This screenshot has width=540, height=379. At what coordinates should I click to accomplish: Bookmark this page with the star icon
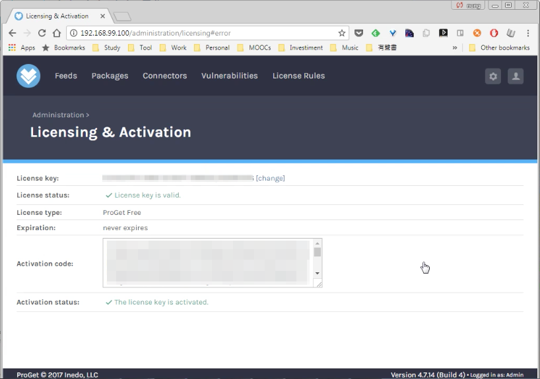(342, 33)
